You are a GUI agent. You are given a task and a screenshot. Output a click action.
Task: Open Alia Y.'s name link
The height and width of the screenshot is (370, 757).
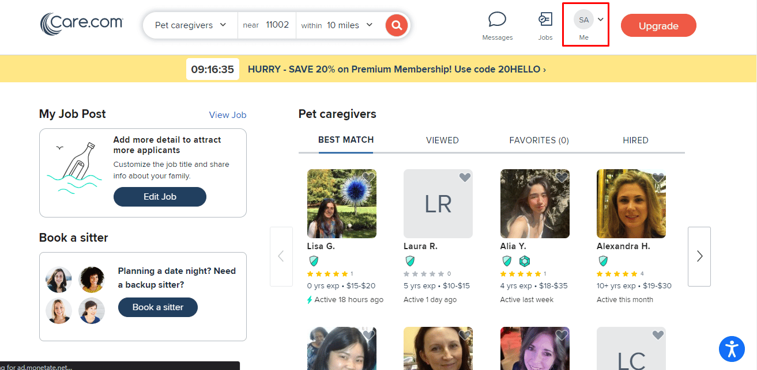pos(513,246)
